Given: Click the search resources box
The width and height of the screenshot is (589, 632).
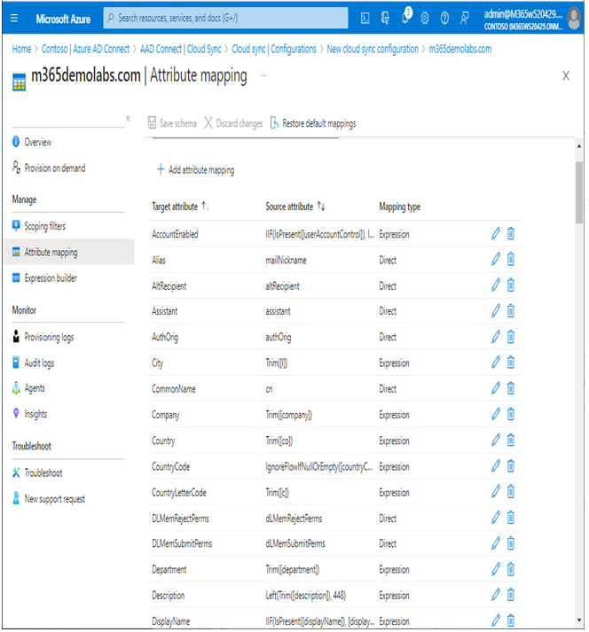Looking at the screenshot, I should 225,18.
